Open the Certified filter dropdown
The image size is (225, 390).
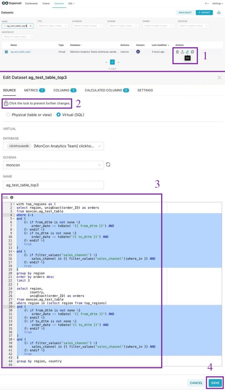click(x=193, y=26)
